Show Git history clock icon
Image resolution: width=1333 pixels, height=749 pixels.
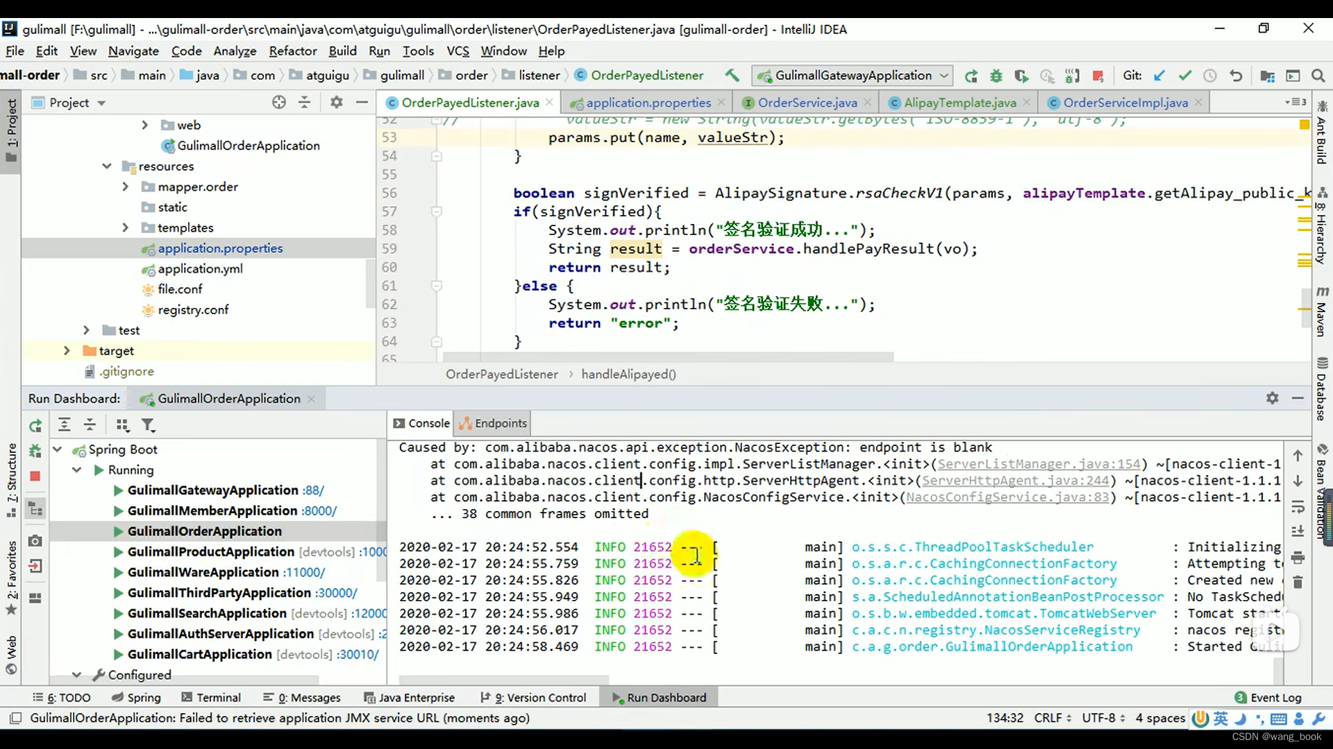1209,76
